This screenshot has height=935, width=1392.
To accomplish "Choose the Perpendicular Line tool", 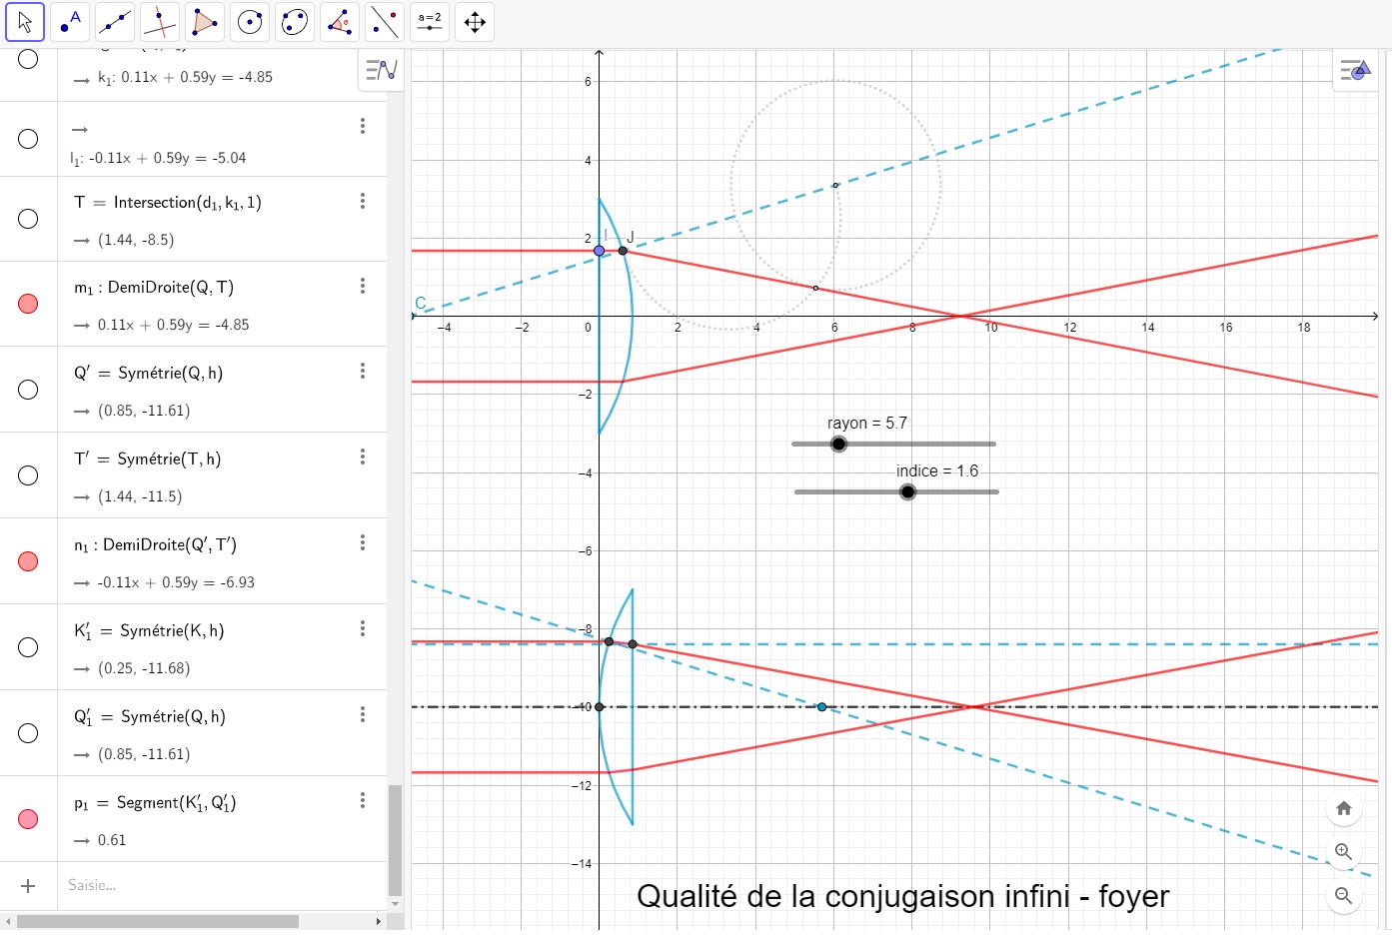I will [160, 22].
